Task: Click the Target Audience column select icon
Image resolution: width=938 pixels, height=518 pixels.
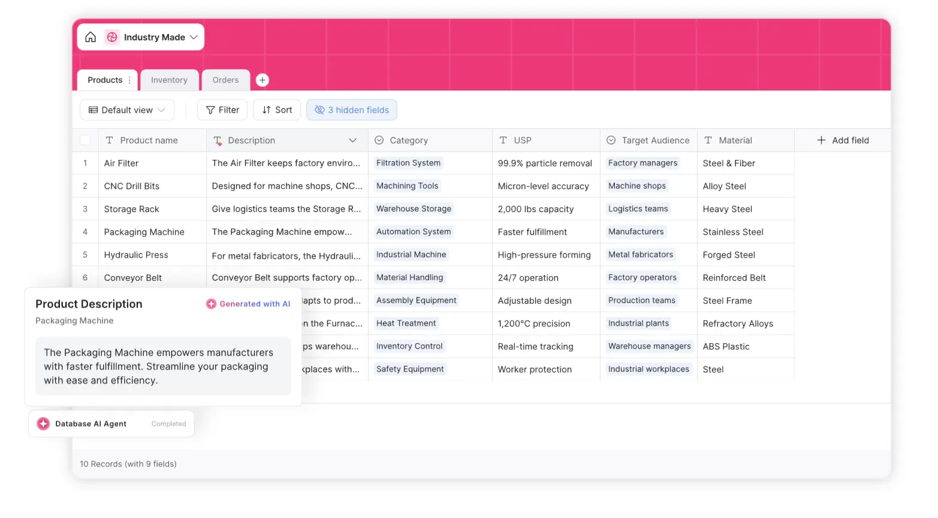Action: [611, 140]
